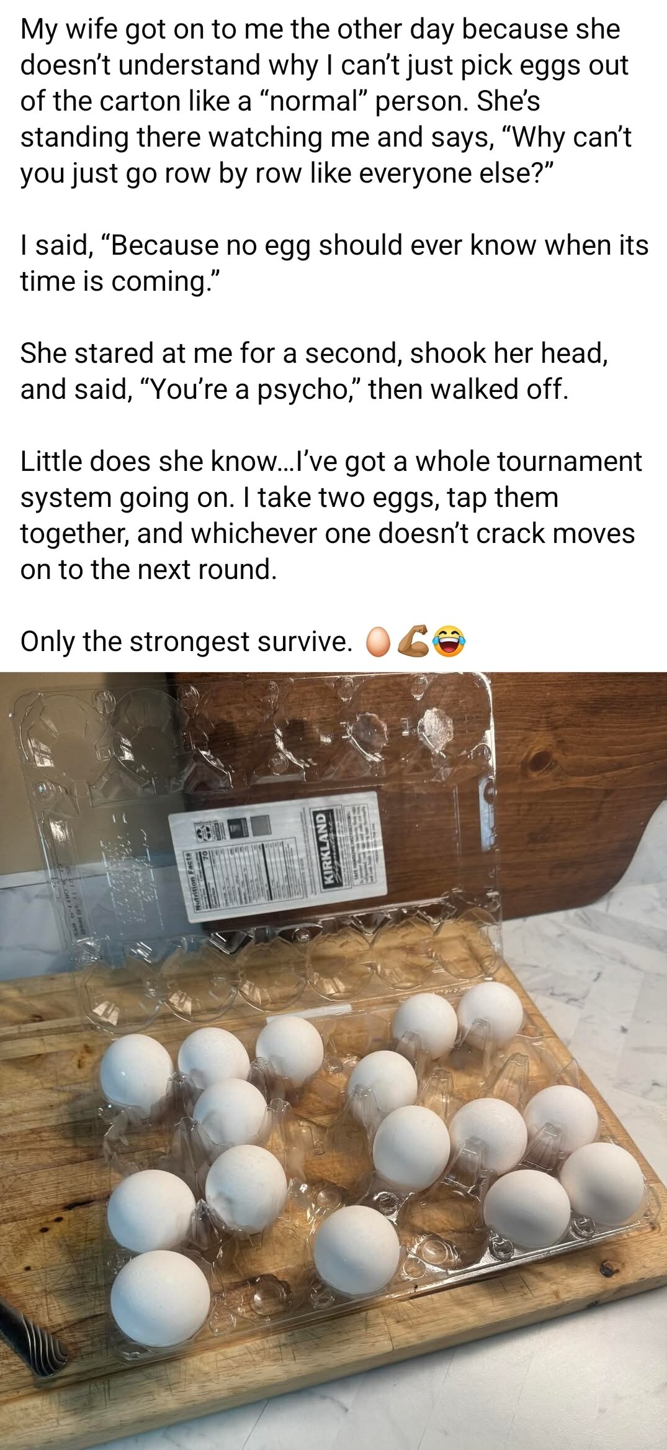667x1450 pixels.
Task: Tap the line 'Only the strongest survive.'
Action: click(x=186, y=642)
